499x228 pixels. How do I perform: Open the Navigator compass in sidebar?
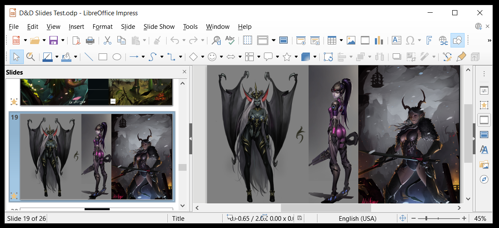coord(484,179)
